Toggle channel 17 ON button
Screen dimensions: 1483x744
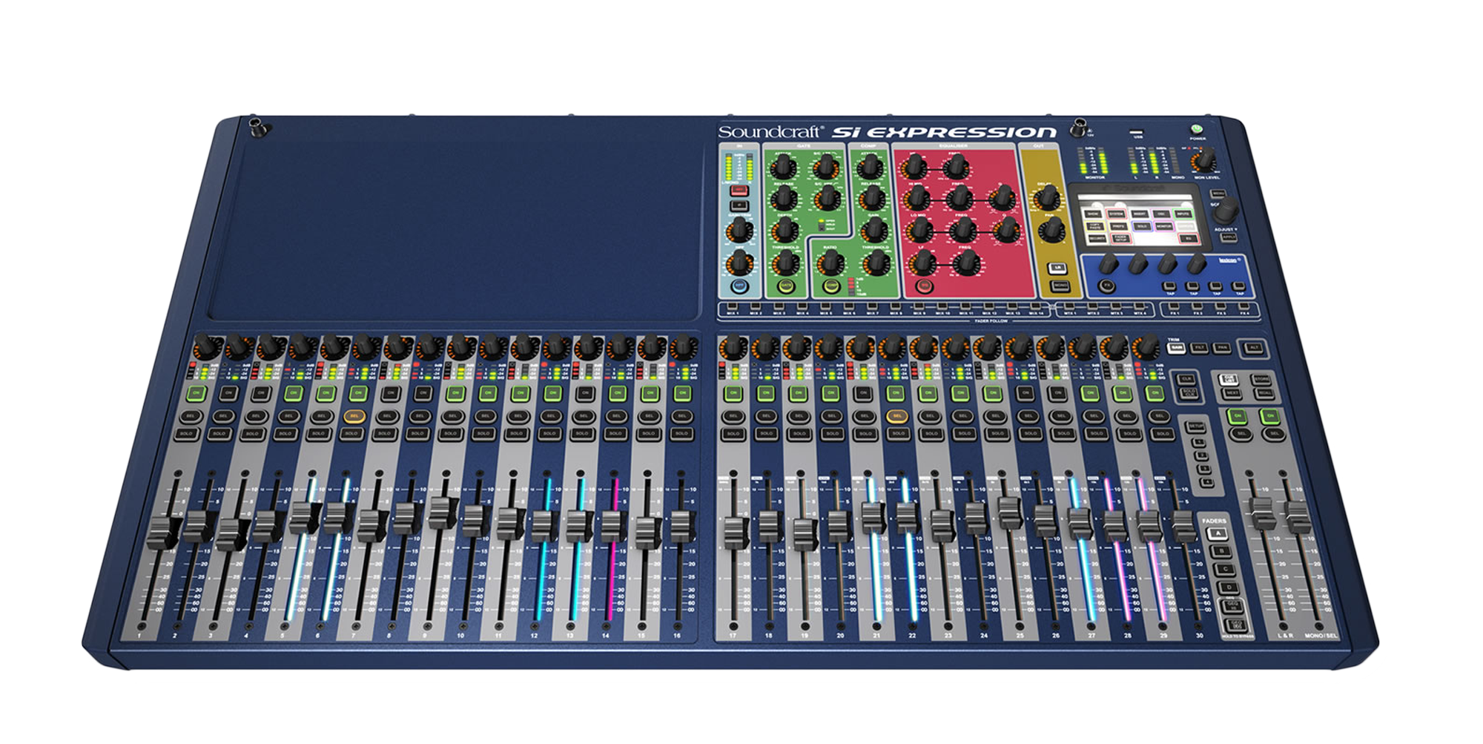point(733,393)
